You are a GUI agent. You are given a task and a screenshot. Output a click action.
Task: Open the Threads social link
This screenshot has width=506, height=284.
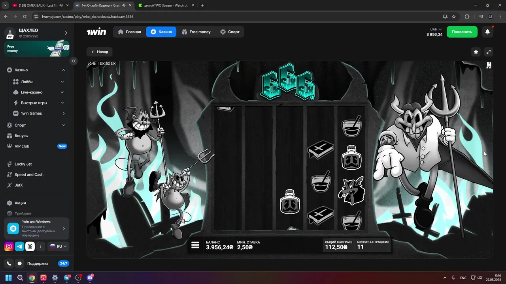tap(30, 247)
